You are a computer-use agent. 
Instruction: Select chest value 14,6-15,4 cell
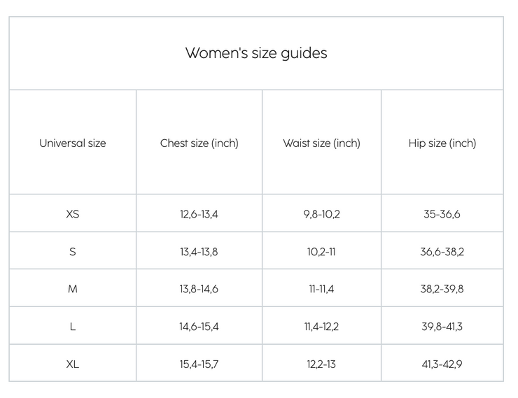pyautogui.click(x=199, y=327)
